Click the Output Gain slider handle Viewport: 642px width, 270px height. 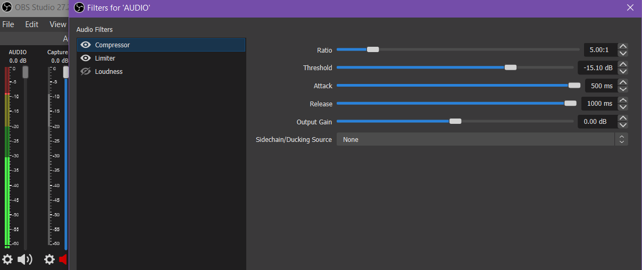tap(455, 121)
